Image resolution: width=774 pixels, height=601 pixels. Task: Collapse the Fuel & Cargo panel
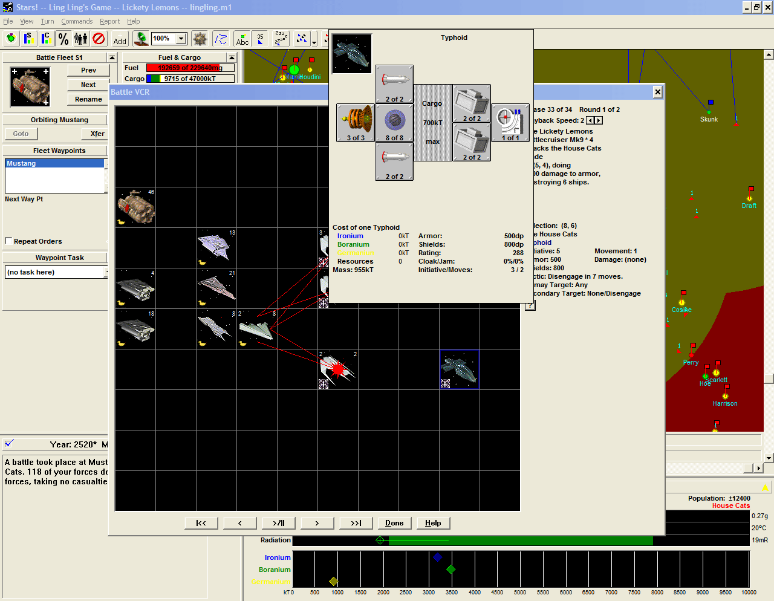tap(232, 57)
